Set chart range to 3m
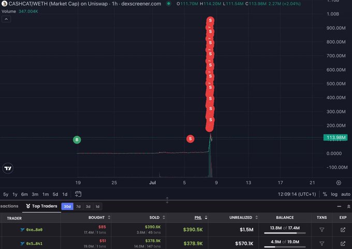Image resolution: width=352 pixels, height=249 pixels. [x=35, y=194]
